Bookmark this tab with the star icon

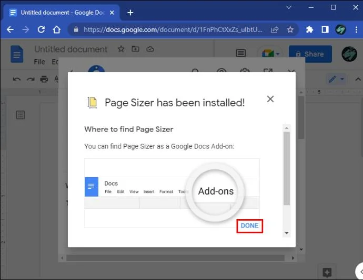click(x=290, y=29)
